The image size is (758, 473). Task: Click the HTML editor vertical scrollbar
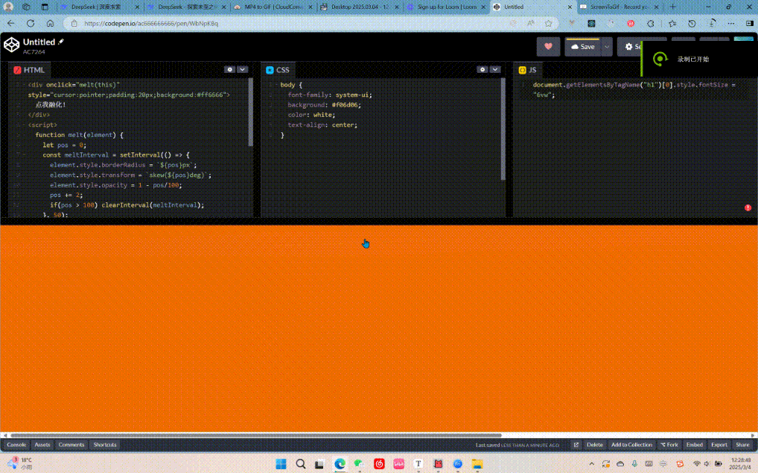(250, 112)
